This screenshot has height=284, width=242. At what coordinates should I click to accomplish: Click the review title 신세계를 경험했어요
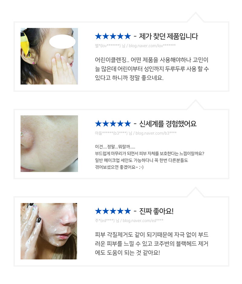pos(168,124)
